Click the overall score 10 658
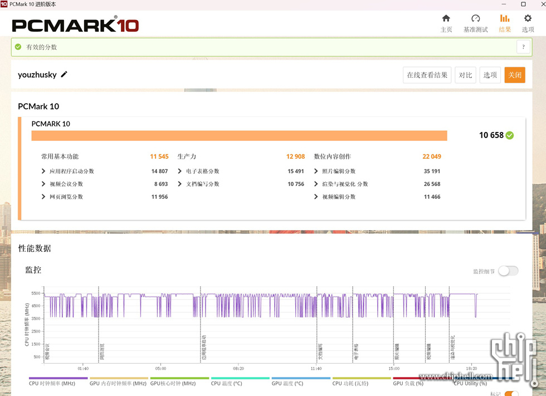Image resolution: width=546 pixels, height=396 pixels. click(491, 135)
